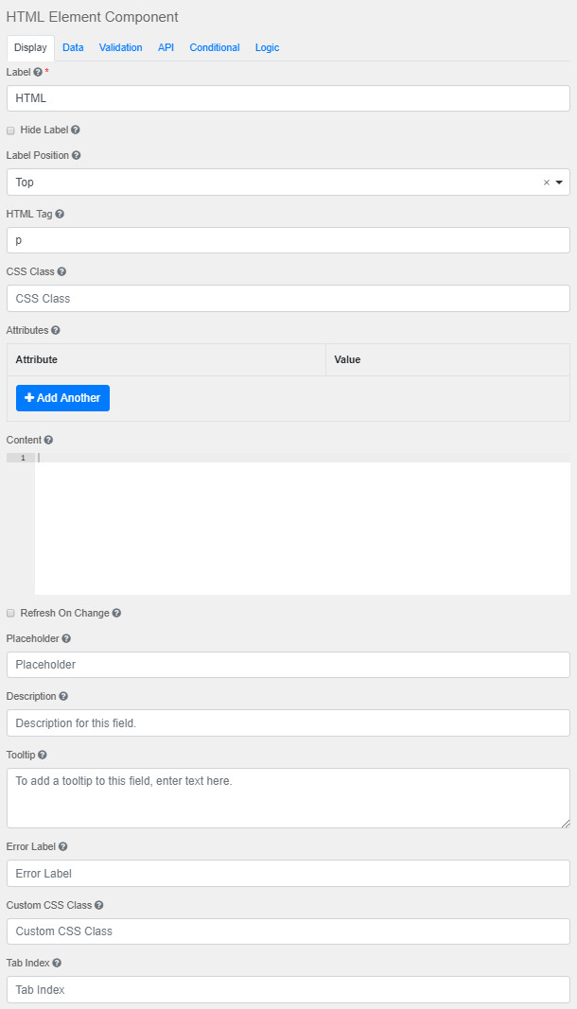Open the HTML Tag help icon

(x=59, y=214)
